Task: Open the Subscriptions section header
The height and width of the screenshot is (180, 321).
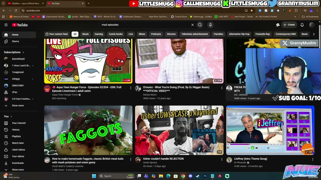Action: 14,52
